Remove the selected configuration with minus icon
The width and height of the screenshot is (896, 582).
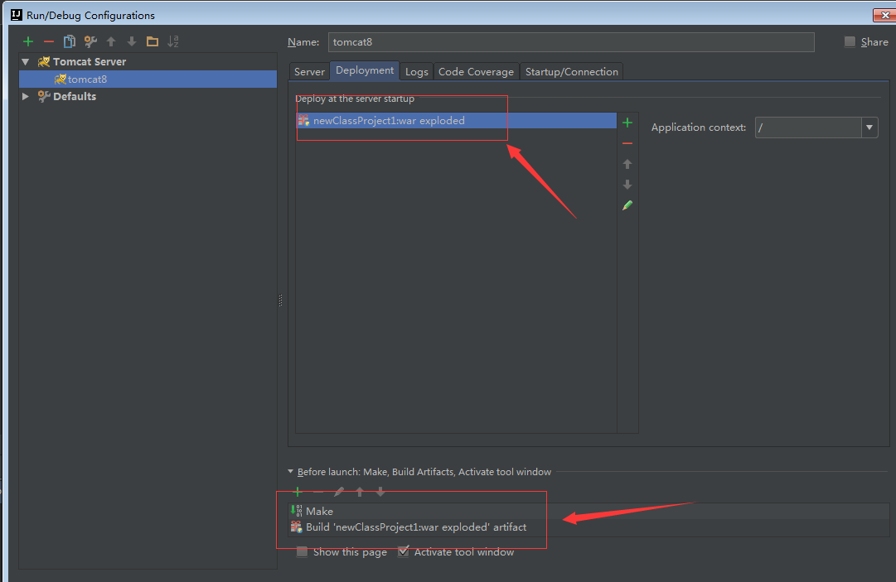(49, 41)
